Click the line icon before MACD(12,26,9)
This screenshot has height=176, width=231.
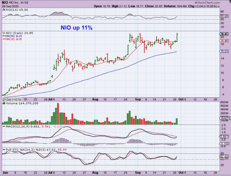(x=4, y=127)
